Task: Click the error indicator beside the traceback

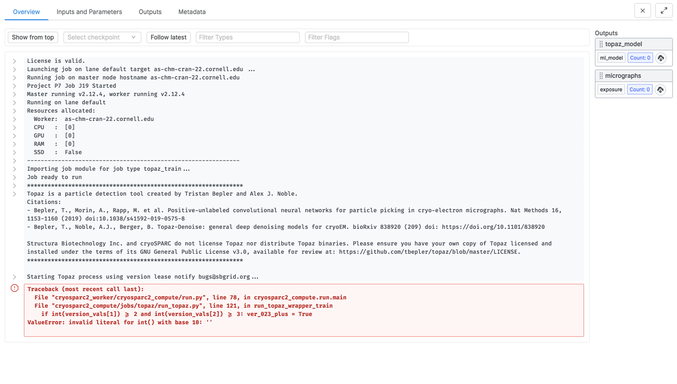Action: tap(14, 289)
